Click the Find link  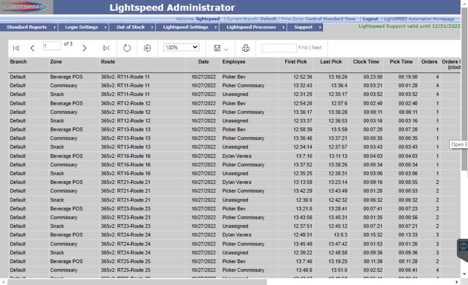pos(302,48)
